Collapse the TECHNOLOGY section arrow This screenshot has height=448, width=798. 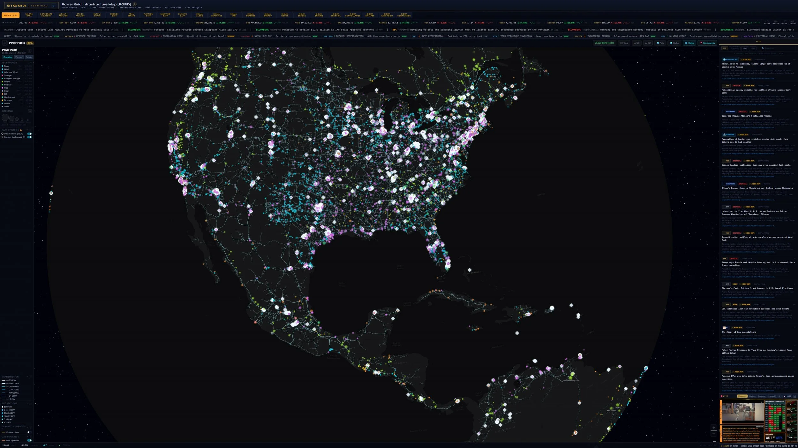point(31,63)
